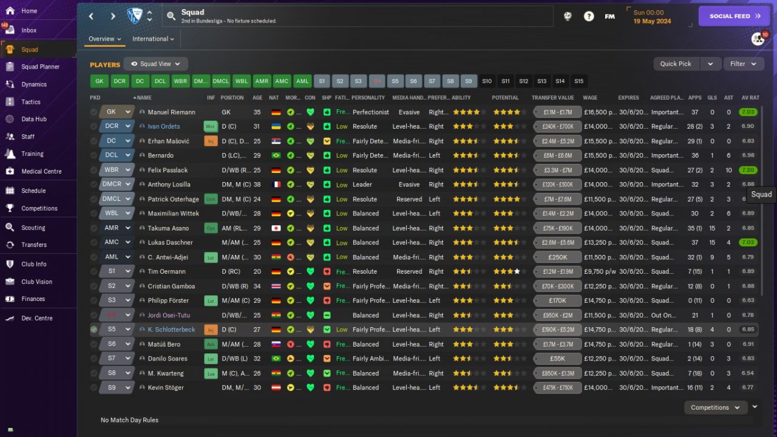Image resolution: width=777 pixels, height=437 pixels.
Task: Expand the Squad View dropdown
Action: [155, 64]
